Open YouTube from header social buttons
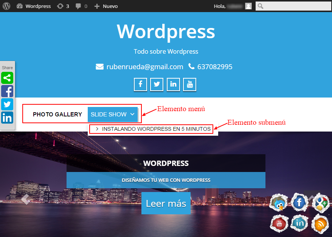This screenshot has height=237, width=332. tap(189, 84)
